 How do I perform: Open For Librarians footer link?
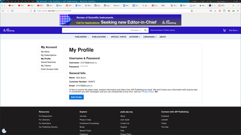(44, 120)
